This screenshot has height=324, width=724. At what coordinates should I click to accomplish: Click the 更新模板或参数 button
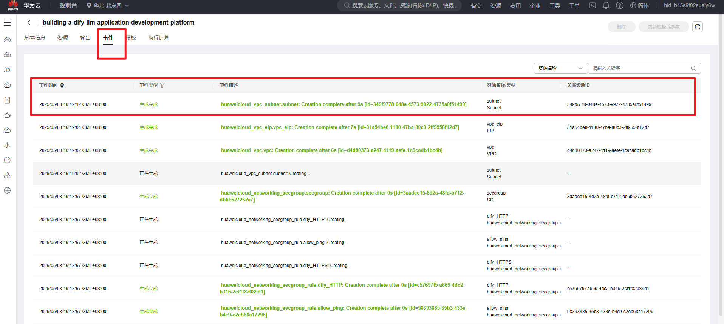(x=664, y=27)
